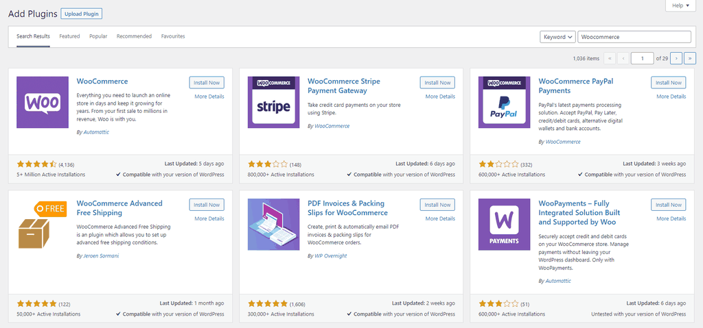Click the WooPayments plugin icon
Image resolution: width=703 pixels, height=328 pixels.
tap(505, 224)
